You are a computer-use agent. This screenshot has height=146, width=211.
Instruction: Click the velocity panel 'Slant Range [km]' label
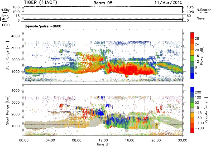pyautogui.click(x=7, y=110)
